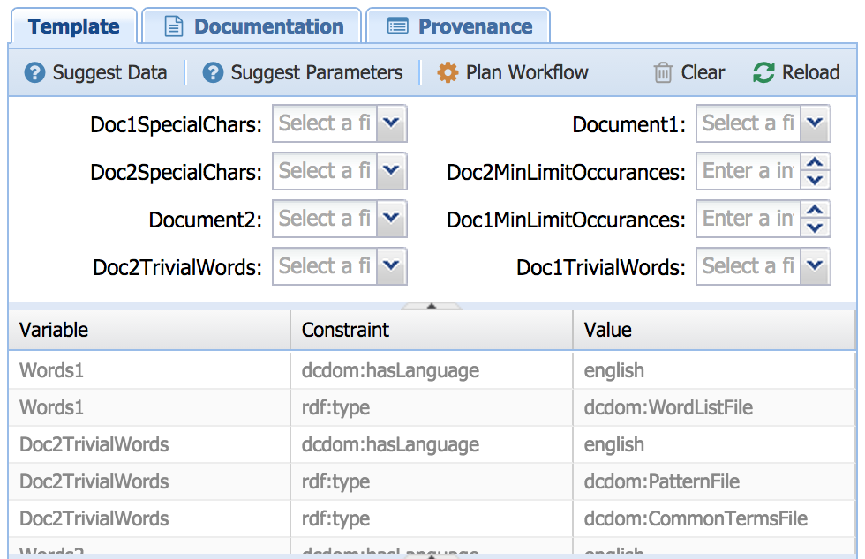Image resolution: width=865 pixels, height=559 pixels.
Task: Switch to the Template tab
Action: click(x=73, y=26)
